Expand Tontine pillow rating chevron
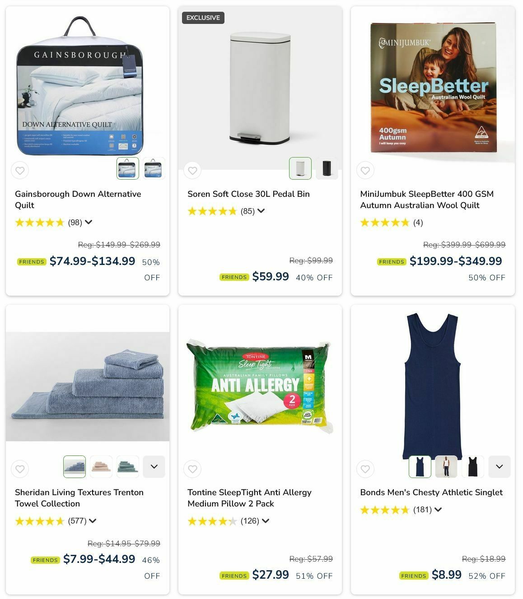Viewport: 523px width, 599px height. click(266, 521)
